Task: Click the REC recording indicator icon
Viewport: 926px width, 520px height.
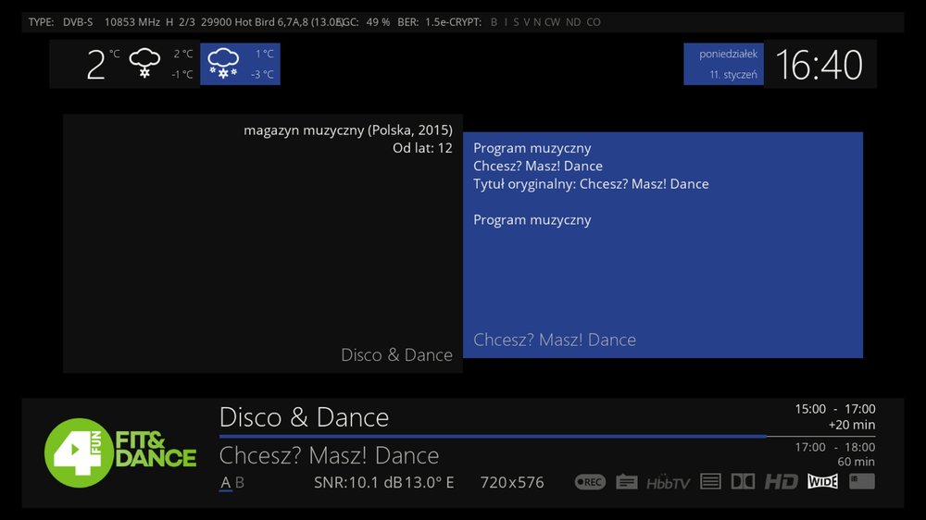Action: 590,482
